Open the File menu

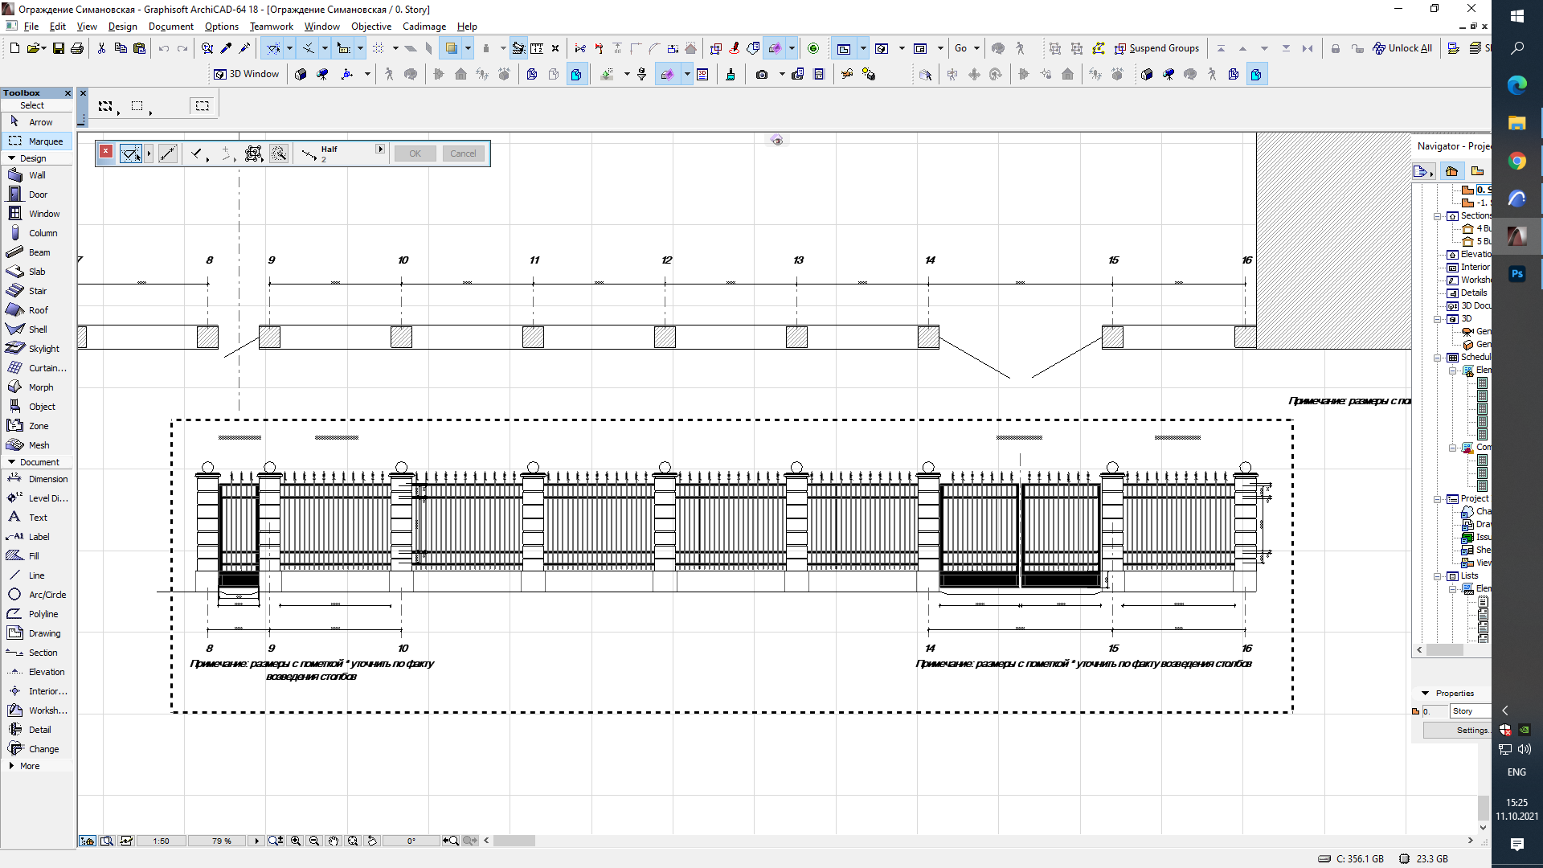31,27
